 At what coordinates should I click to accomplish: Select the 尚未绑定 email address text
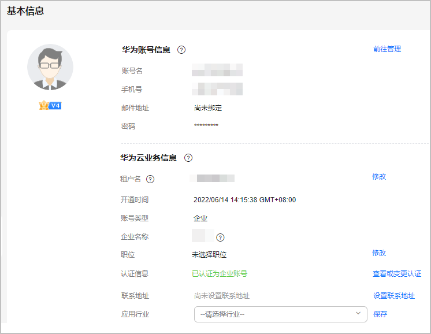tap(208, 108)
